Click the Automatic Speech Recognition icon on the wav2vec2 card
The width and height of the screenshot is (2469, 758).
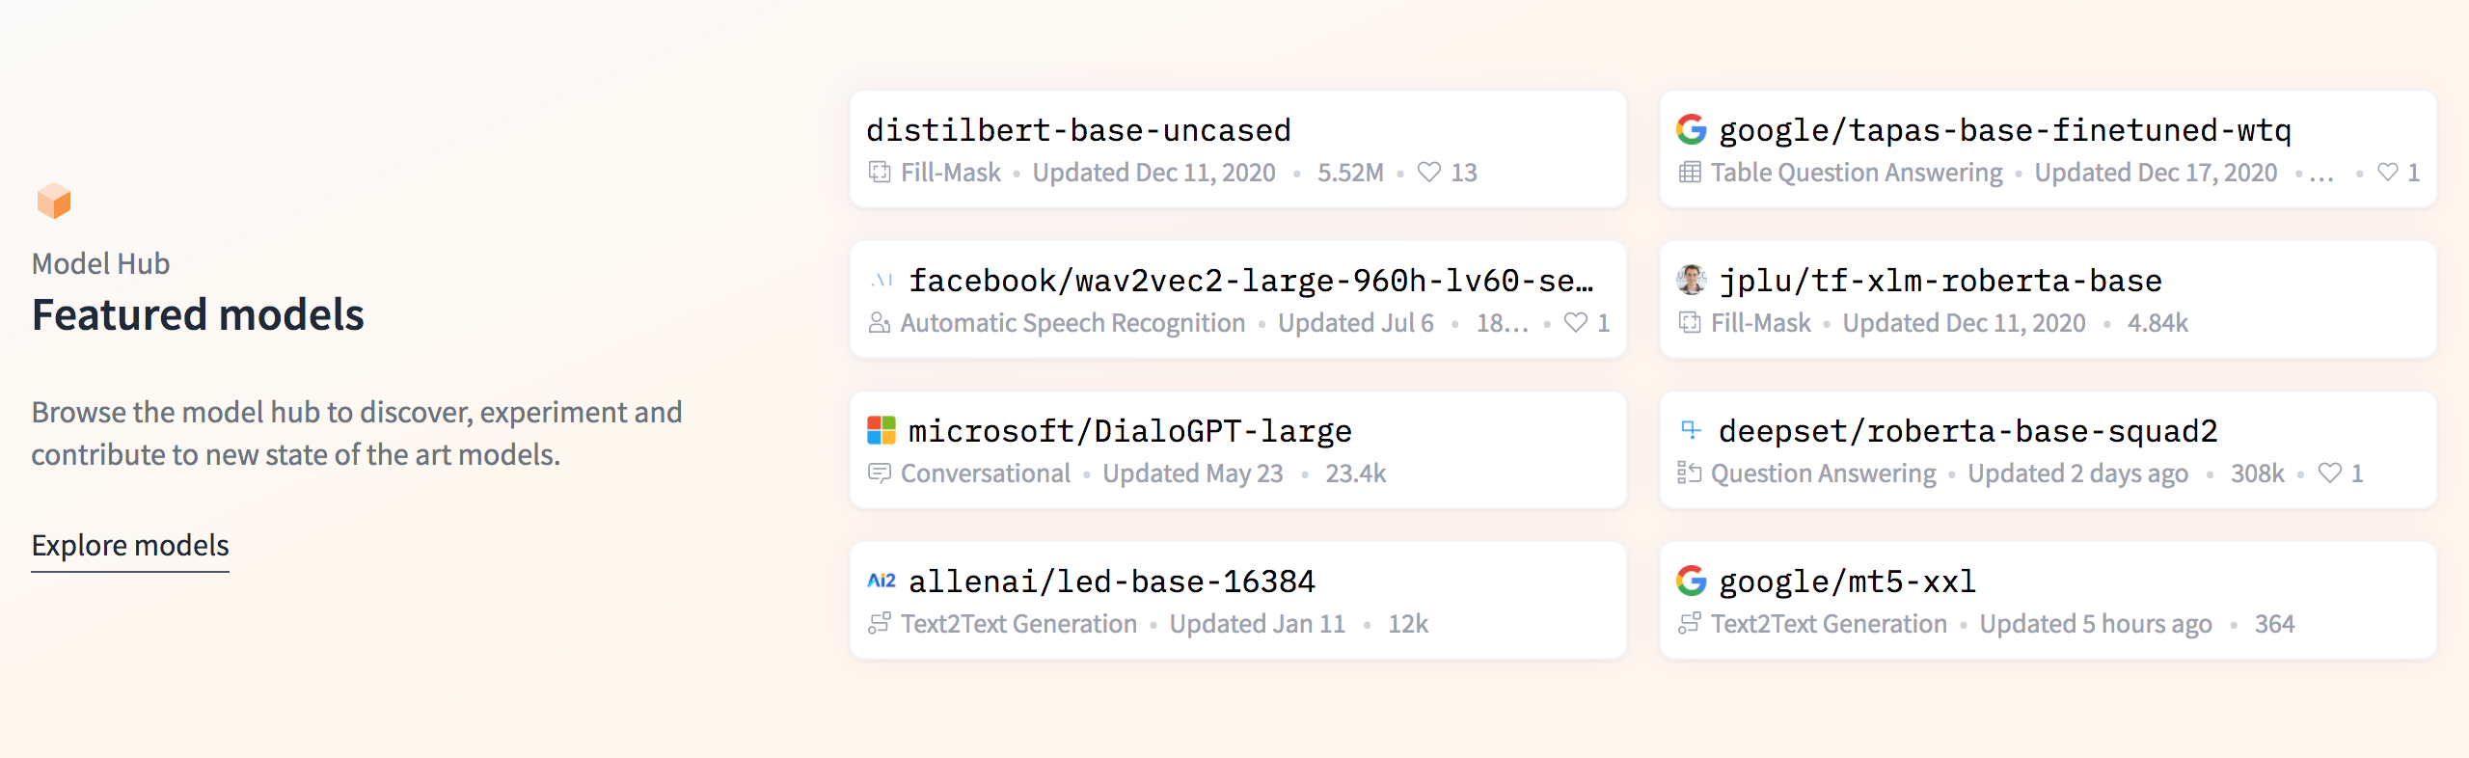coord(879,322)
